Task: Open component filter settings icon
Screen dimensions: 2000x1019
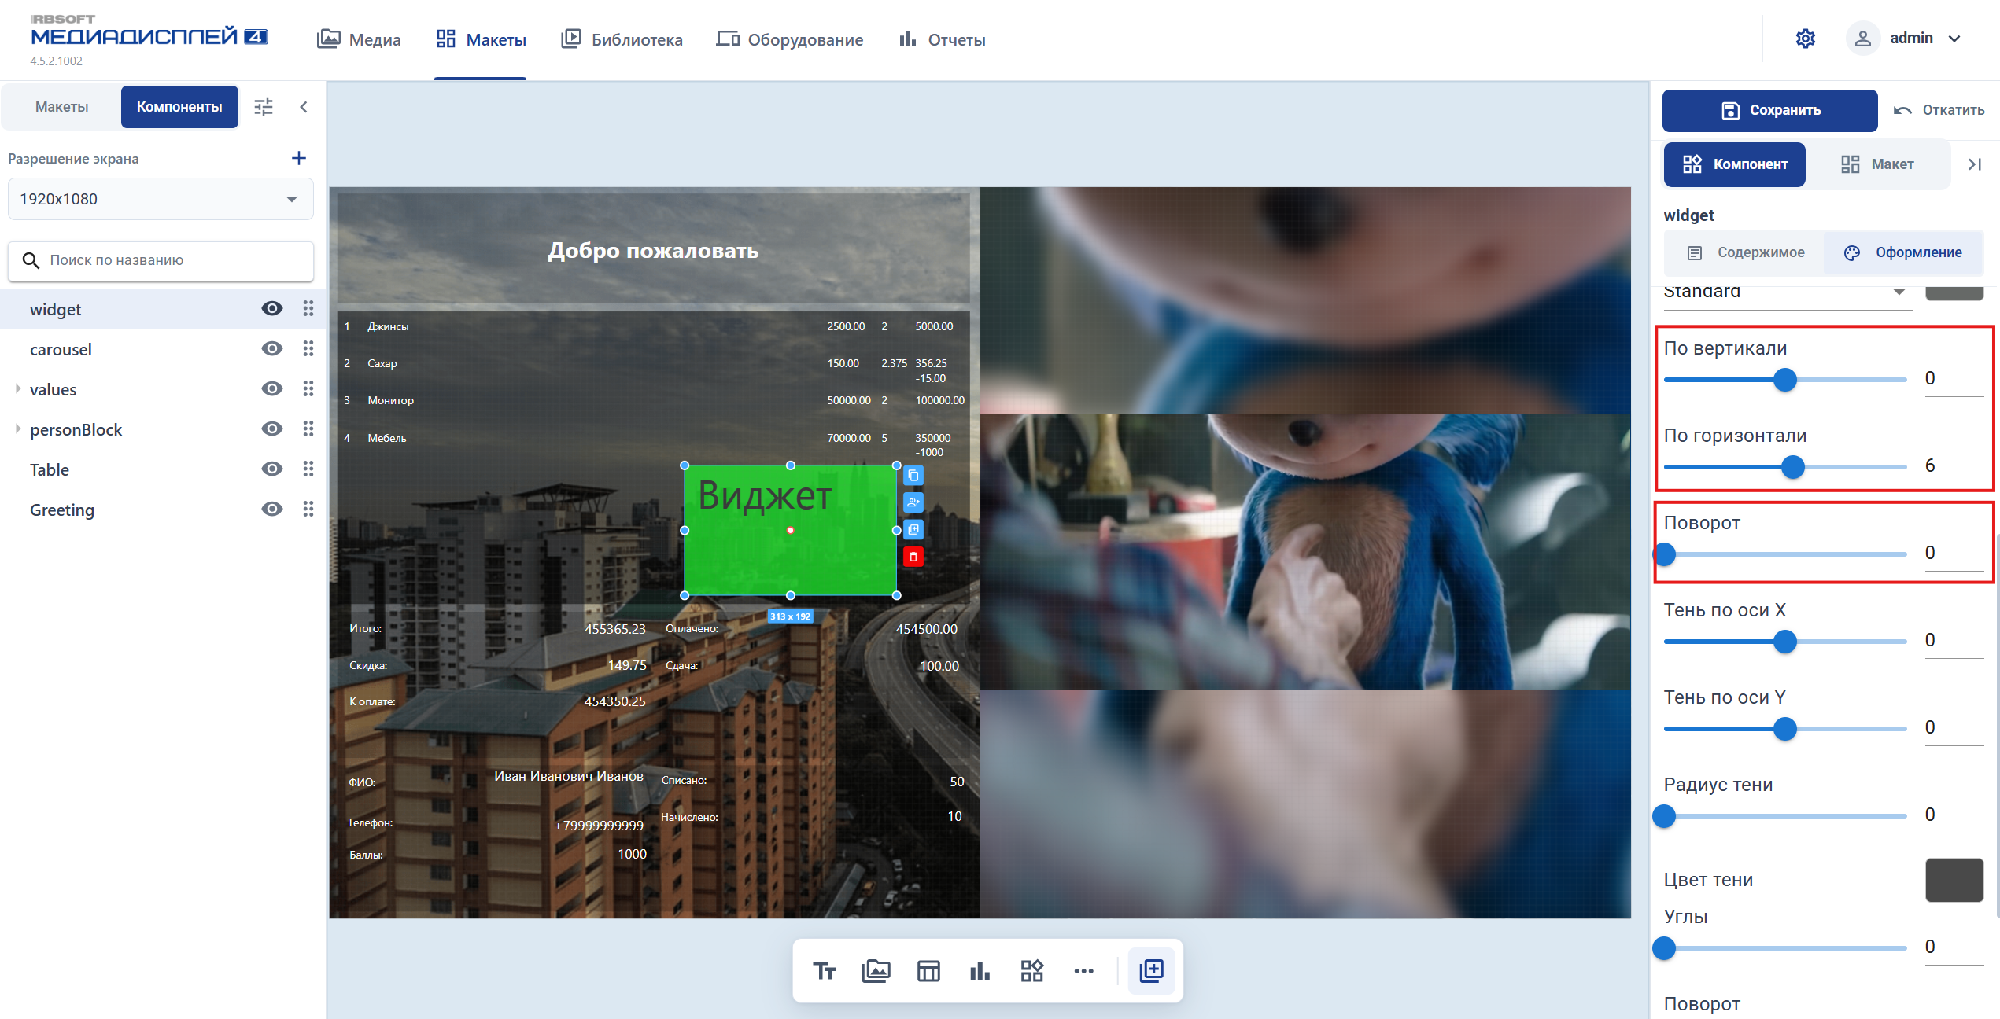Action: [x=264, y=107]
